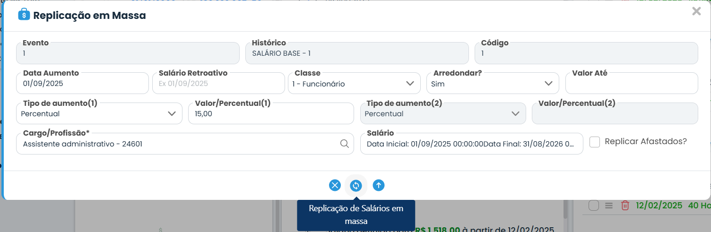Select the Valor/Percentual(1) field
This screenshot has width=711, height=232.
click(x=271, y=114)
